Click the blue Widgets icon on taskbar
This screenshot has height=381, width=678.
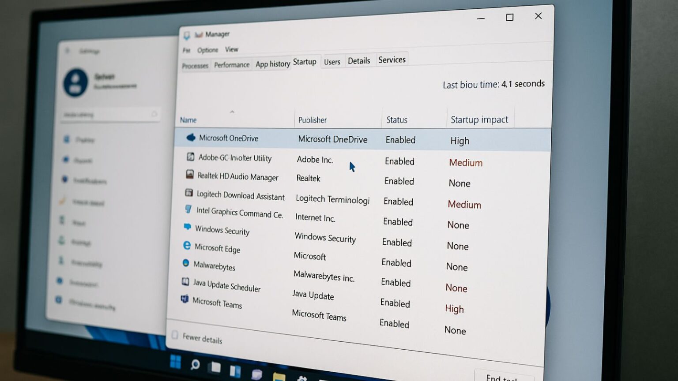tap(235, 371)
